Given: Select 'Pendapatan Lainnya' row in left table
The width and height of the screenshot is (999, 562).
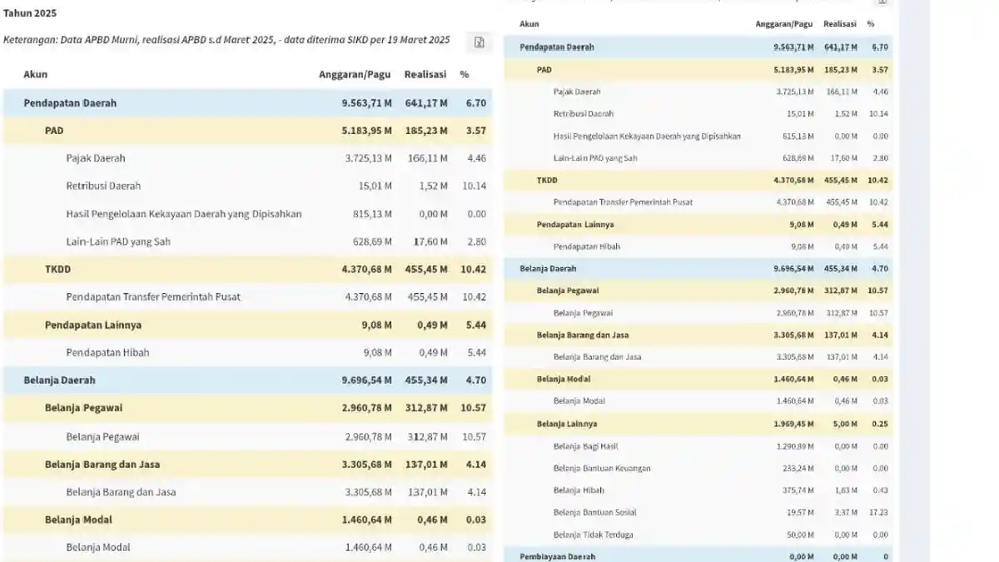Looking at the screenshot, I should [x=247, y=325].
